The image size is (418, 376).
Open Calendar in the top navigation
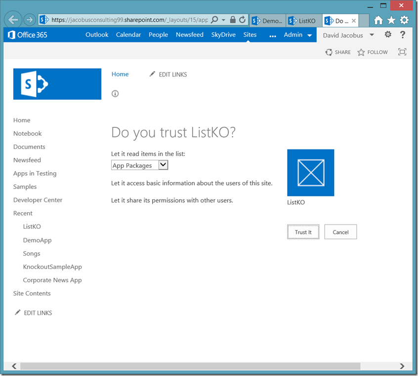click(x=128, y=35)
